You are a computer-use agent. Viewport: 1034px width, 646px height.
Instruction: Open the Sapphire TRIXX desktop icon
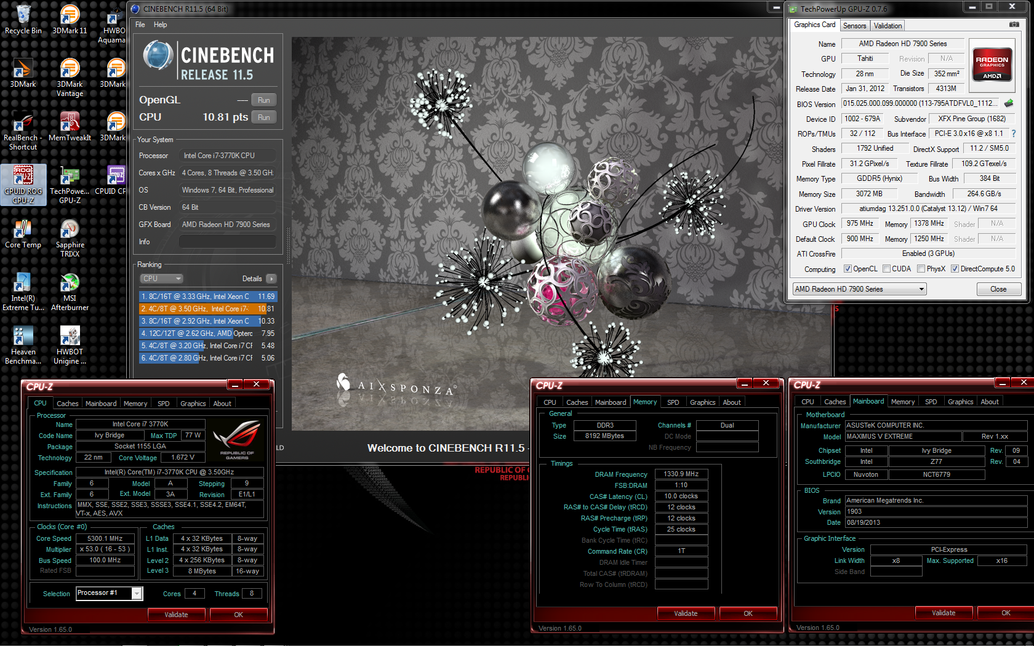click(70, 238)
